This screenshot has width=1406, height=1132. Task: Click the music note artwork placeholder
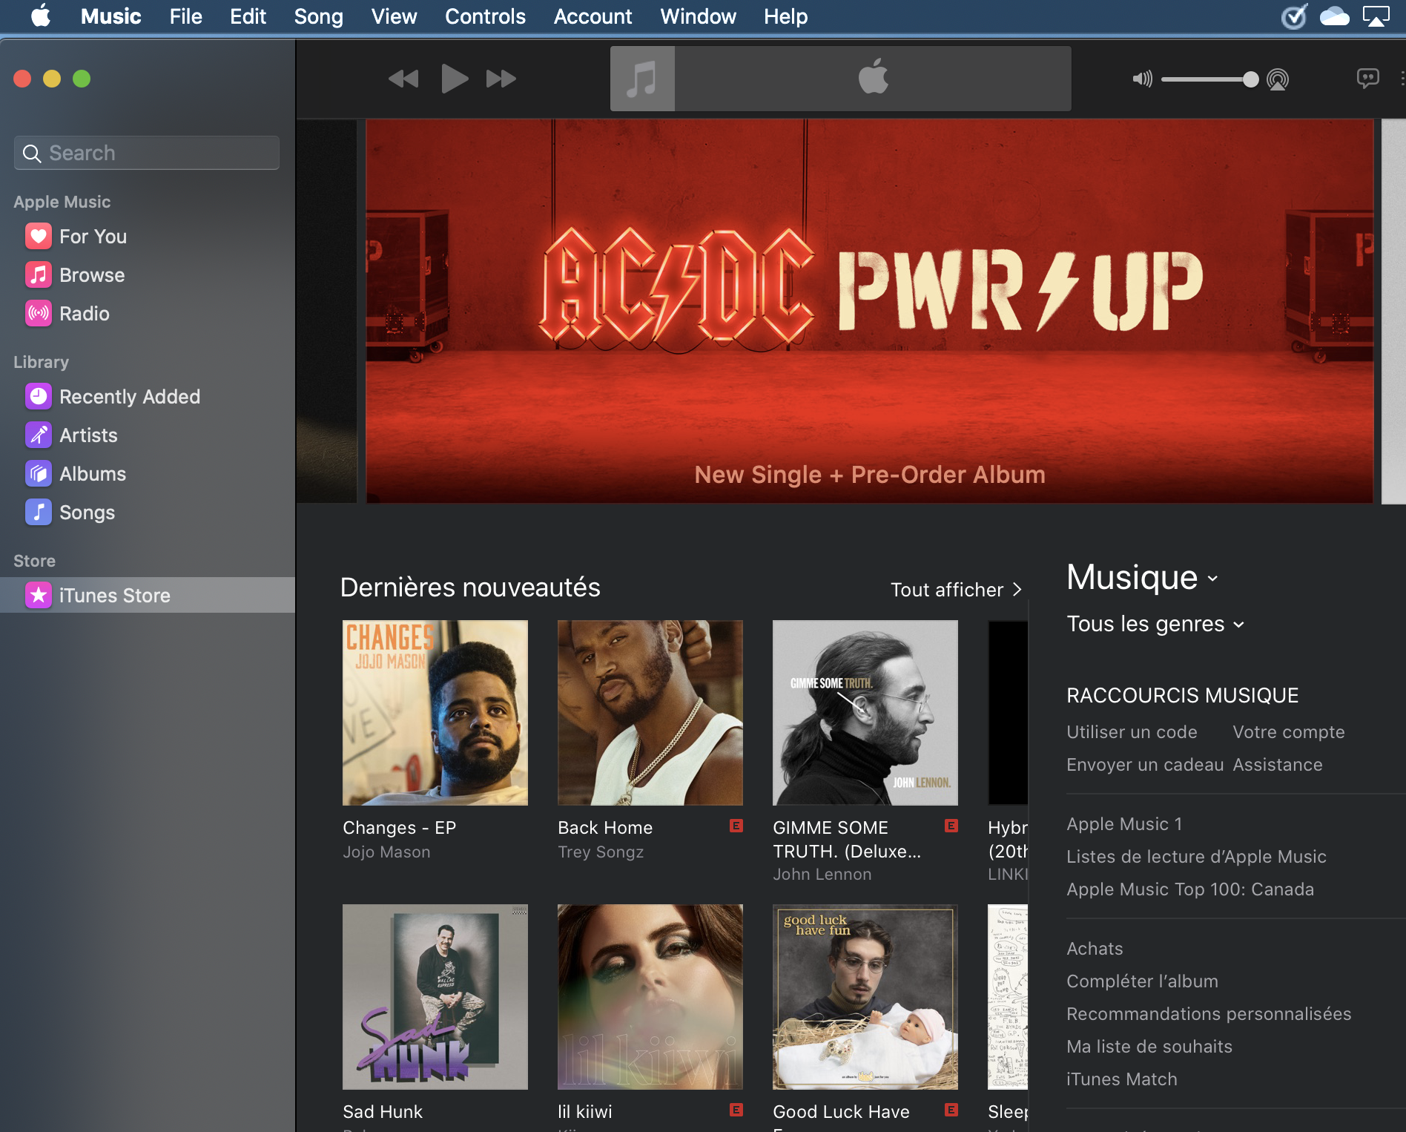(x=642, y=79)
